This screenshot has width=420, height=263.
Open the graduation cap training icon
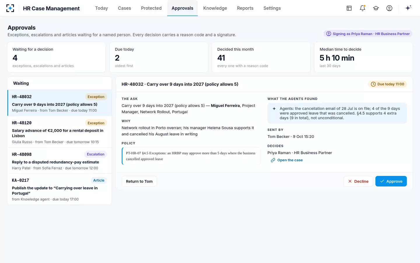376,8
